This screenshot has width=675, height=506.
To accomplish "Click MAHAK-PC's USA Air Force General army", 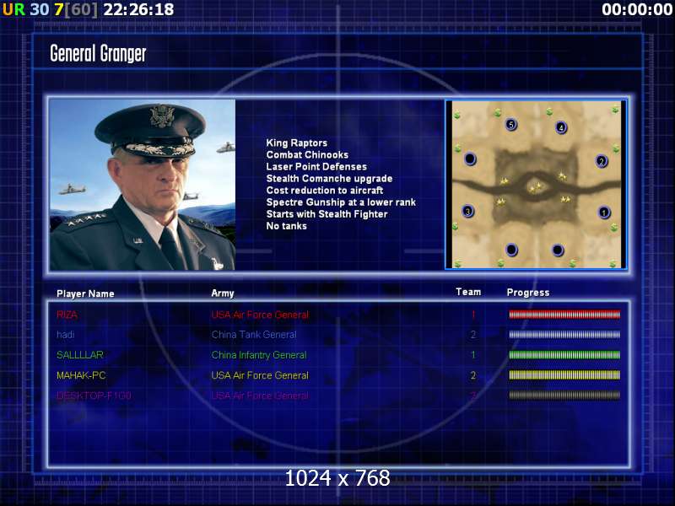I will click(x=260, y=375).
